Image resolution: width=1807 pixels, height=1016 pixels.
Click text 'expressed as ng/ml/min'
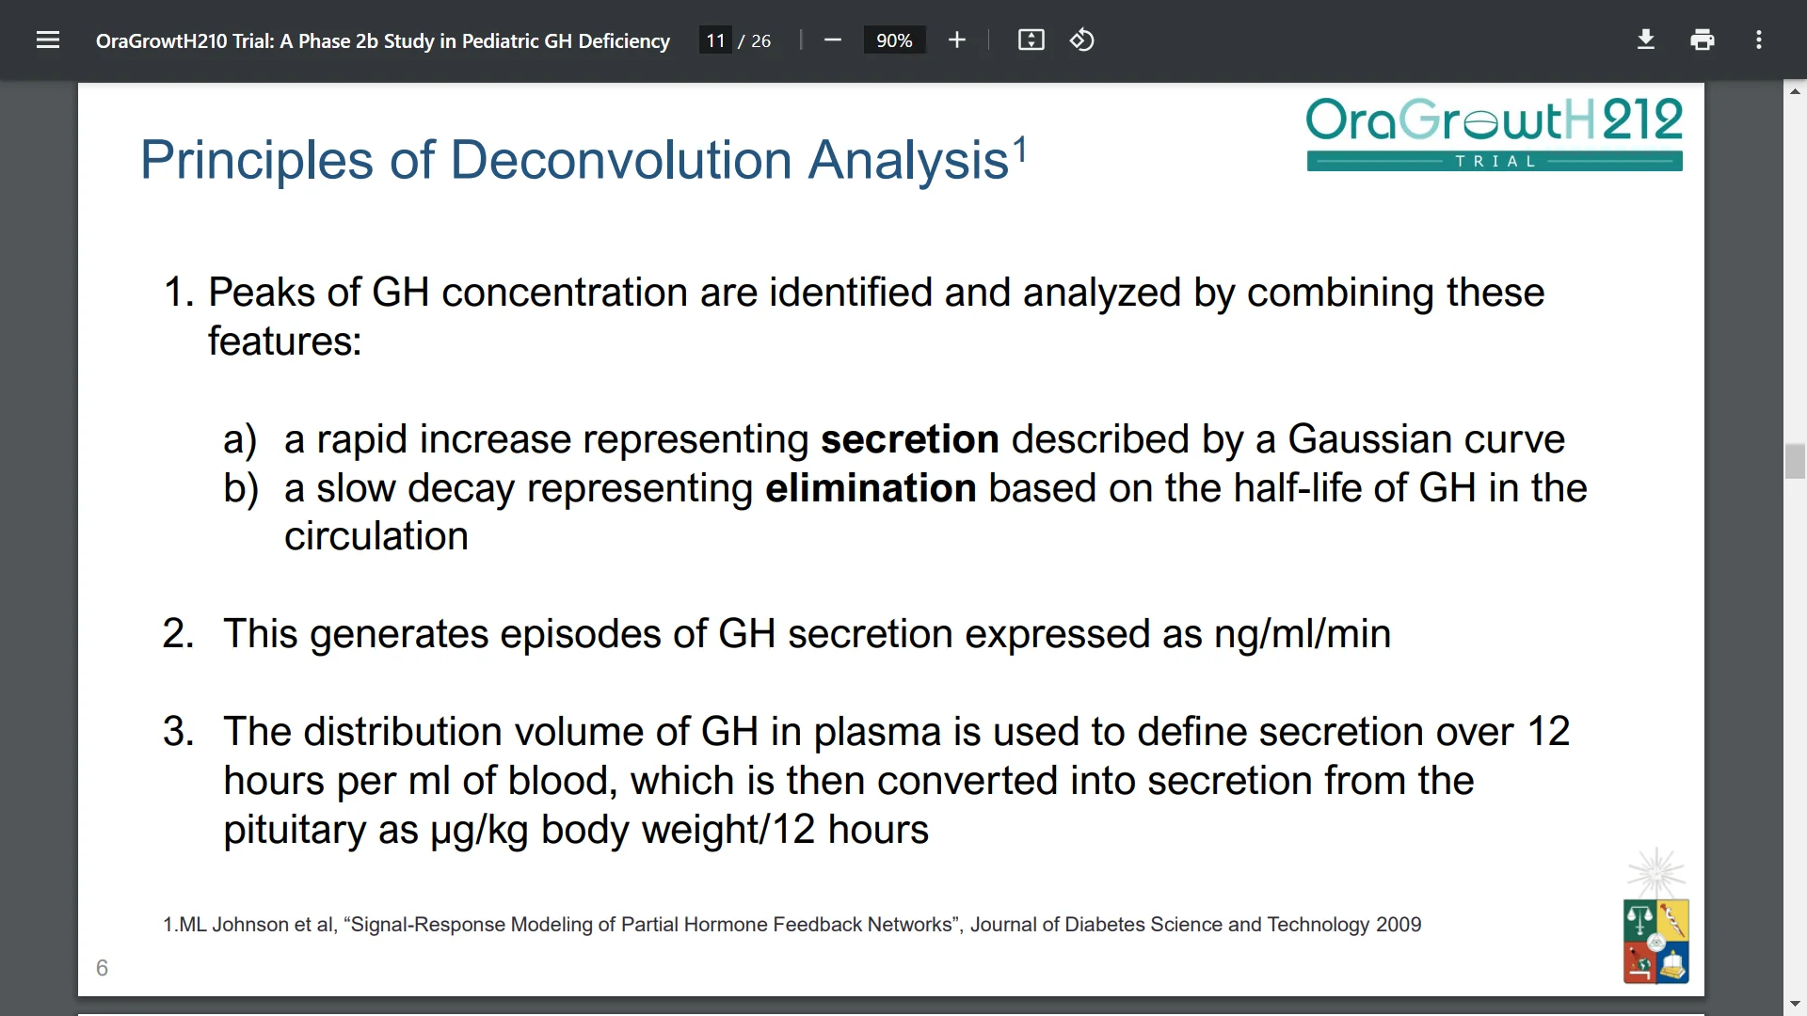(x=1177, y=634)
